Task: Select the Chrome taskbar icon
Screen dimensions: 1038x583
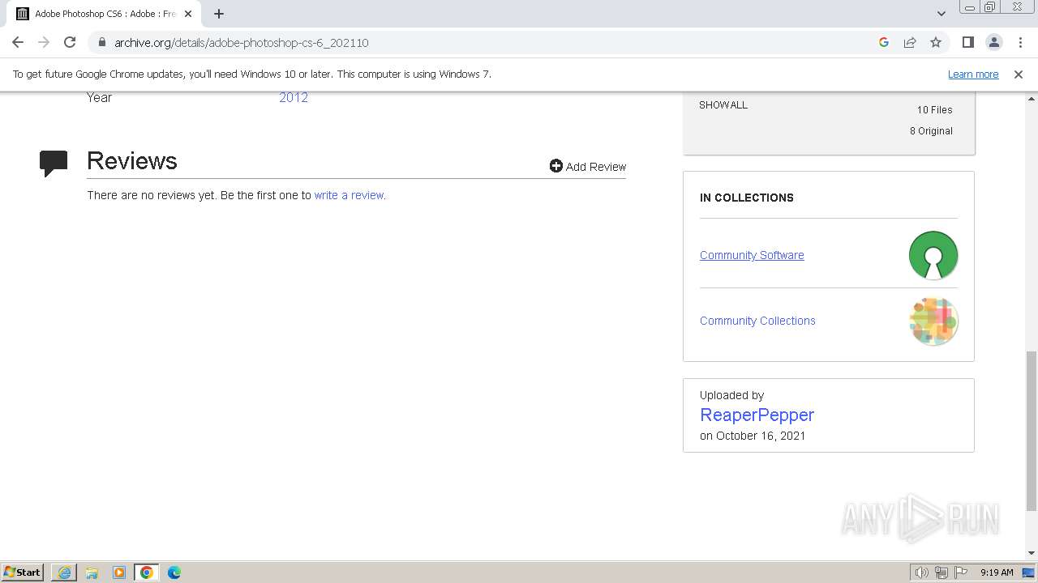Action: [x=147, y=572]
